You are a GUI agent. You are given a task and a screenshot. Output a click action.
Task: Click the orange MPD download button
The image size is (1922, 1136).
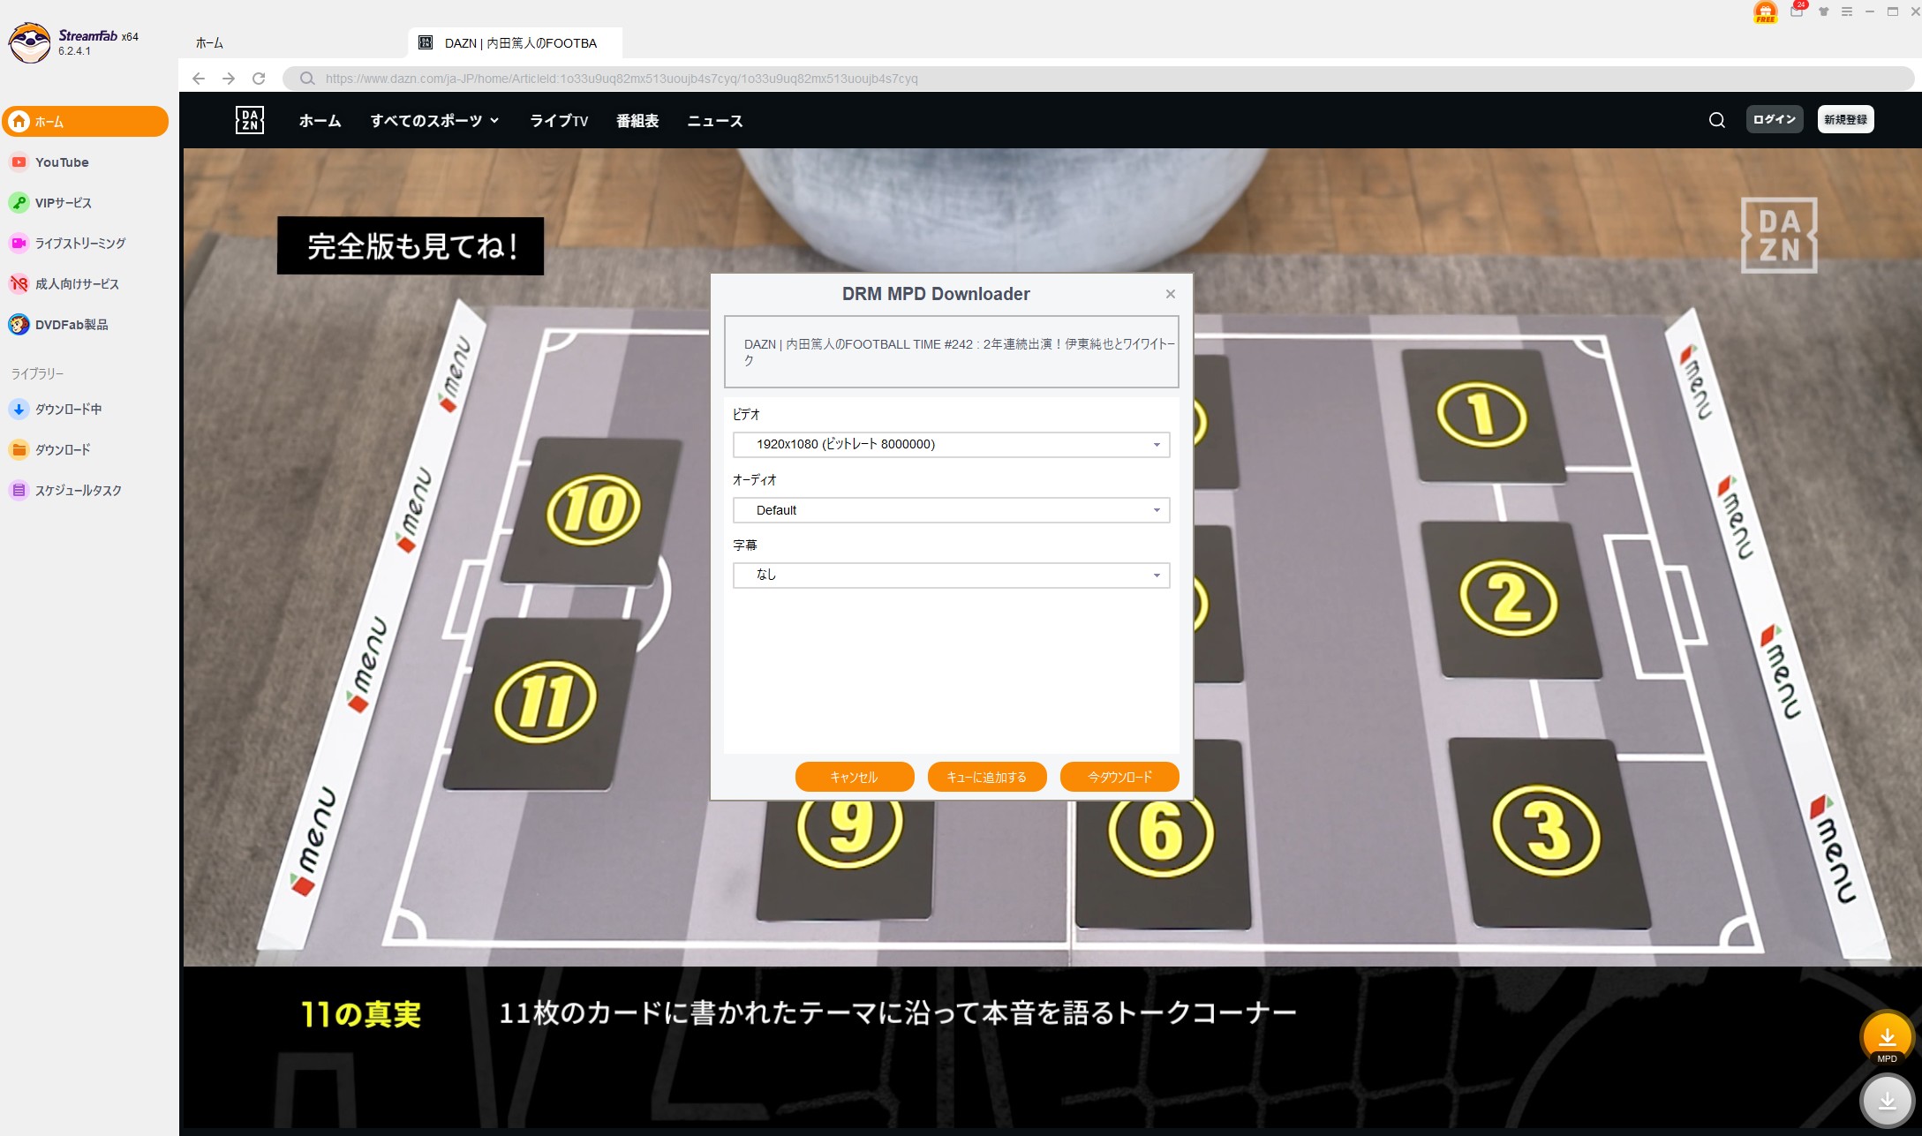pyautogui.click(x=1887, y=1038)
